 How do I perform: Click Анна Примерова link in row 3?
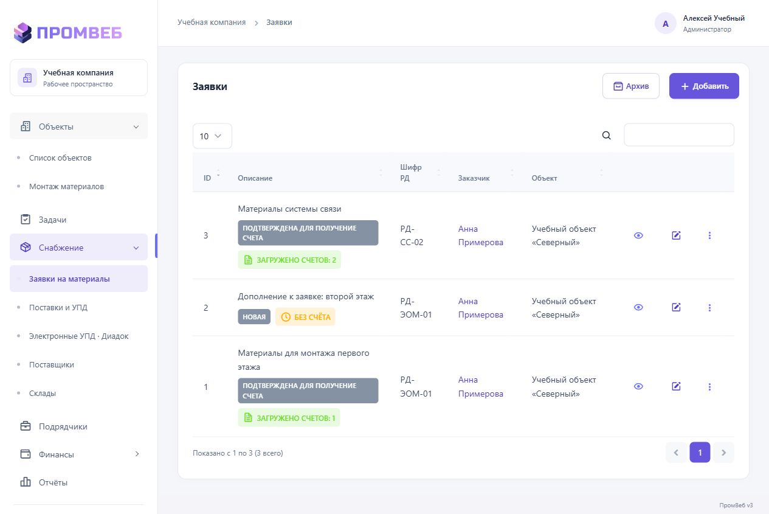click(x=480, y=235)
